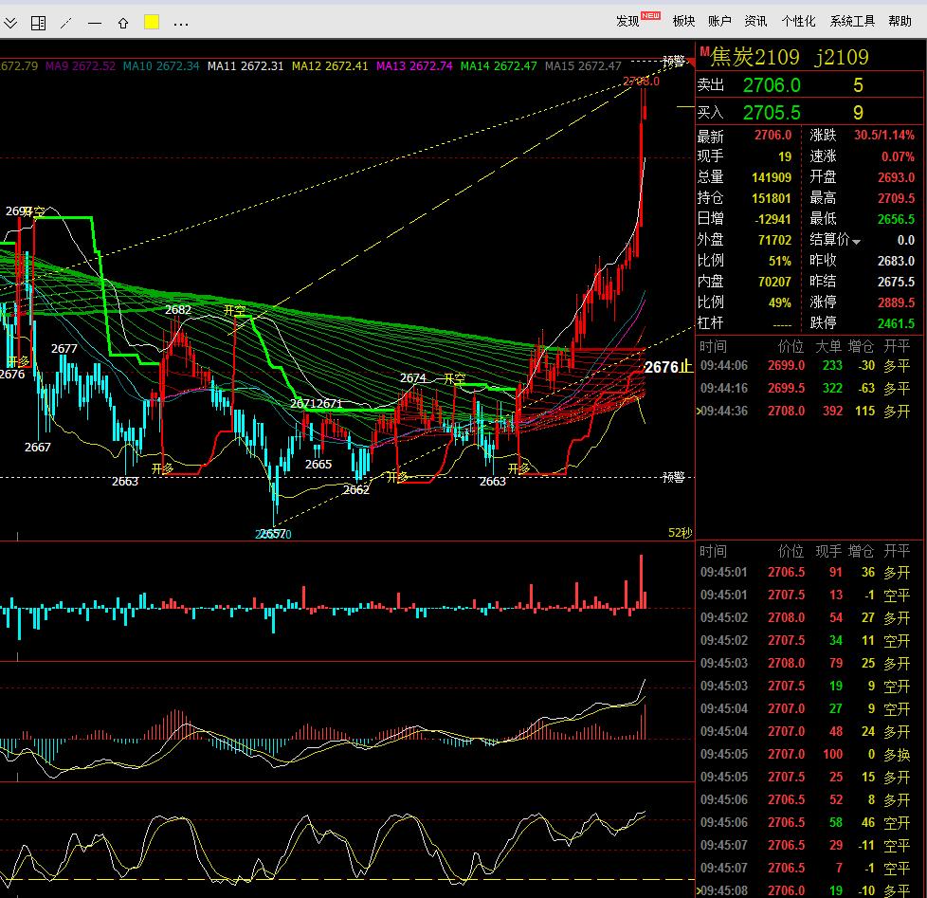Viewport: 927px width, 898px height.
Task: Open the panel layout icon
Action: coord(39,23)
